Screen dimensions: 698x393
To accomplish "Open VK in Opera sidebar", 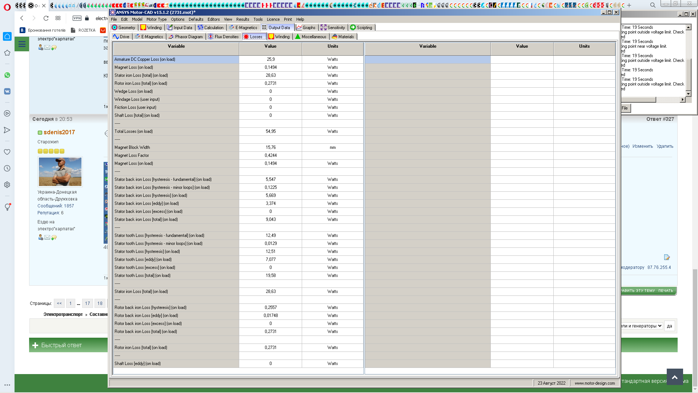I will click(x=7, y=91).
